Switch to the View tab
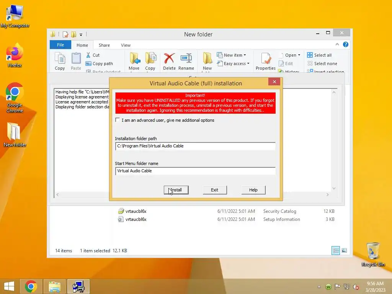The height and width of the screenshot is (294, 392). click(126, 45)
